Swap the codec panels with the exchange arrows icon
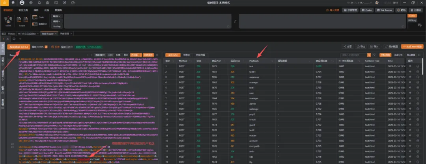Viewport: 426px width, 164px height. pos(235,21)
